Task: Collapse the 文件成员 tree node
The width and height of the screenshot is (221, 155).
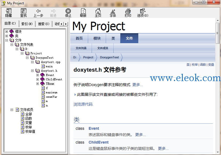Action: pyautogui.click(x=12, y=110)
